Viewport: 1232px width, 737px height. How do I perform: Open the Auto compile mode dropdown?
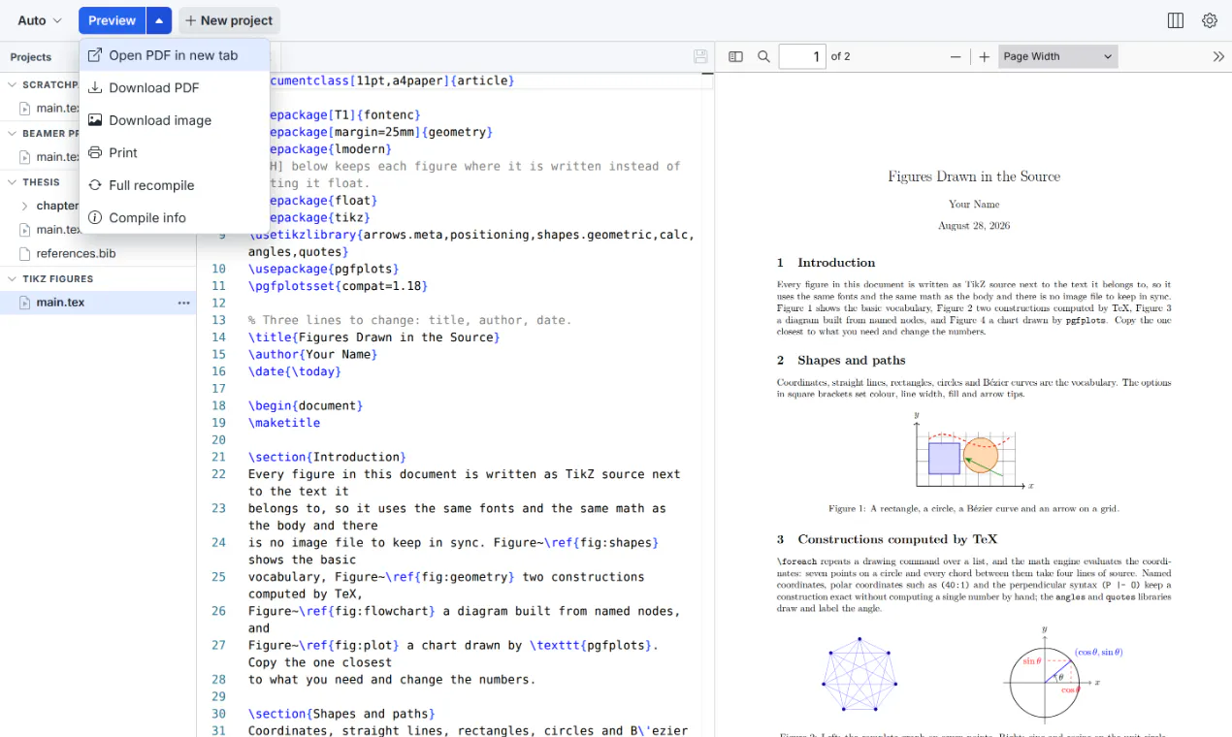[40, 20]
